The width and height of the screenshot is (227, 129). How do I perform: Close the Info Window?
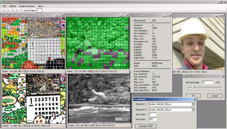170,16
